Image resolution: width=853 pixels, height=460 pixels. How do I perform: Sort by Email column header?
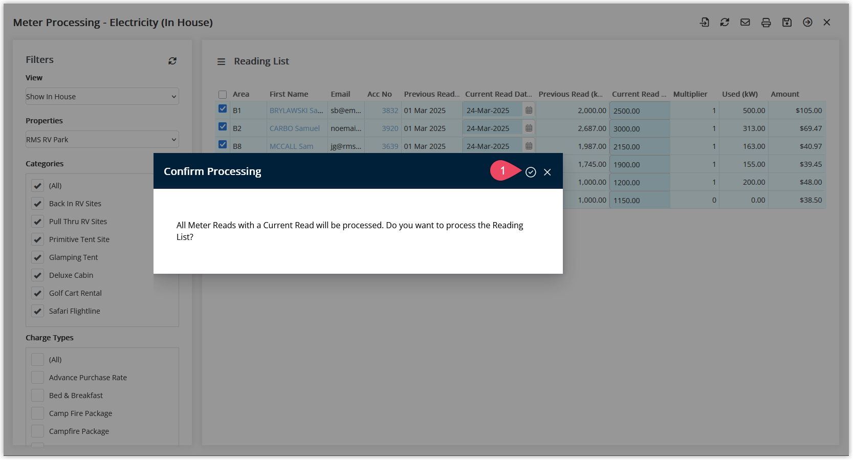[340, 94]
